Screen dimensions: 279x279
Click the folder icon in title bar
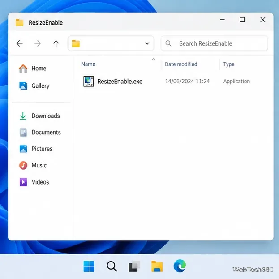tap(19, 22)
